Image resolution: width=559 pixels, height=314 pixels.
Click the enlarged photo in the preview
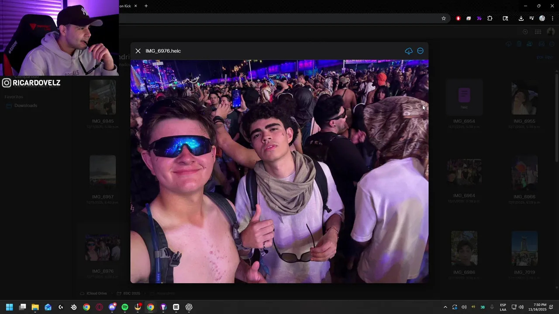point(279,171)
